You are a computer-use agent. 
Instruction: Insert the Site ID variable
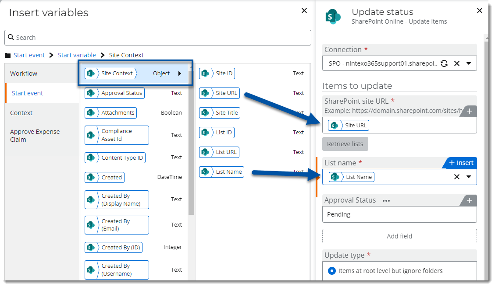[x=217, y=73]
